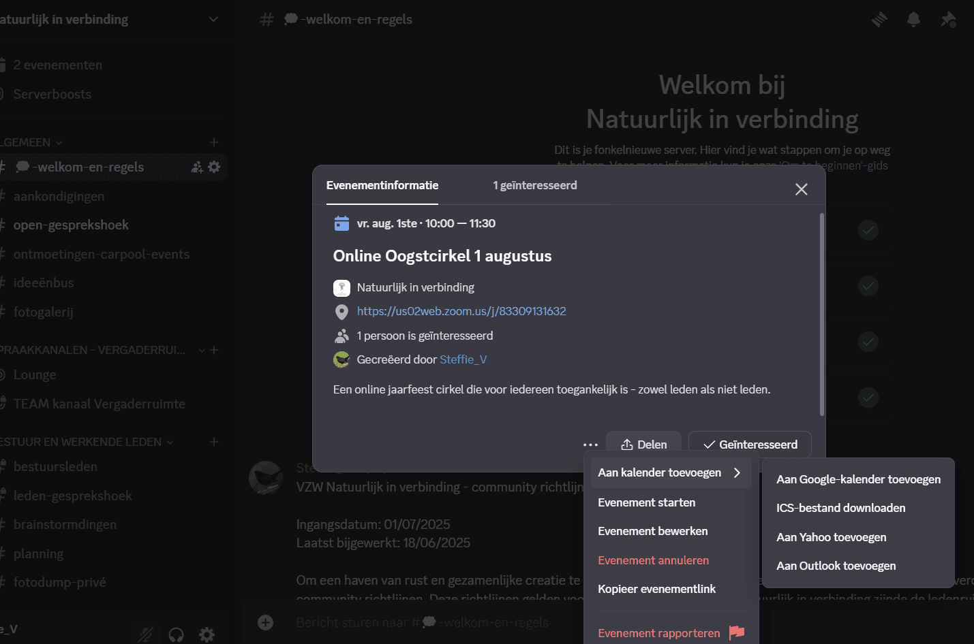This screenshot has width=974, height=644.
Task: Switch to the 1 geïnteresseerd tab
Action: [534, 184]
